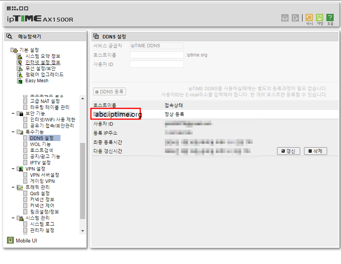
Task: Click the home icon in header
Action: click(285, 18)
